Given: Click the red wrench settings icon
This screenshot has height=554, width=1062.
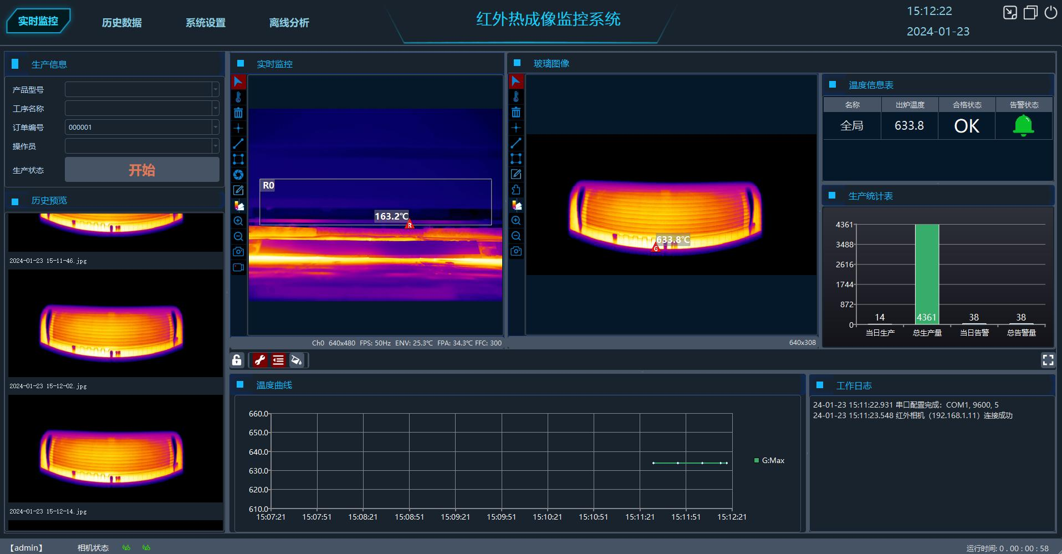Looking at the screenshot, I should (x=259, y=360).
